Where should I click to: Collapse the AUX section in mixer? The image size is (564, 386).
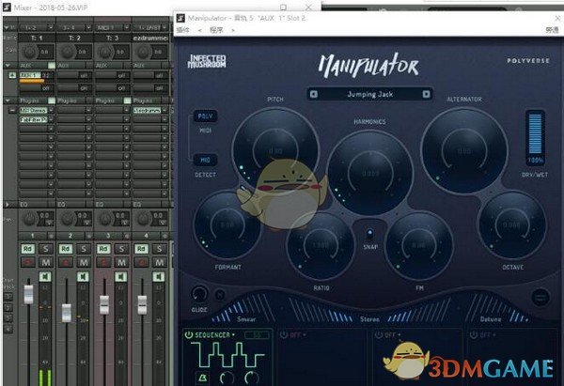click(x=8, y=66)
